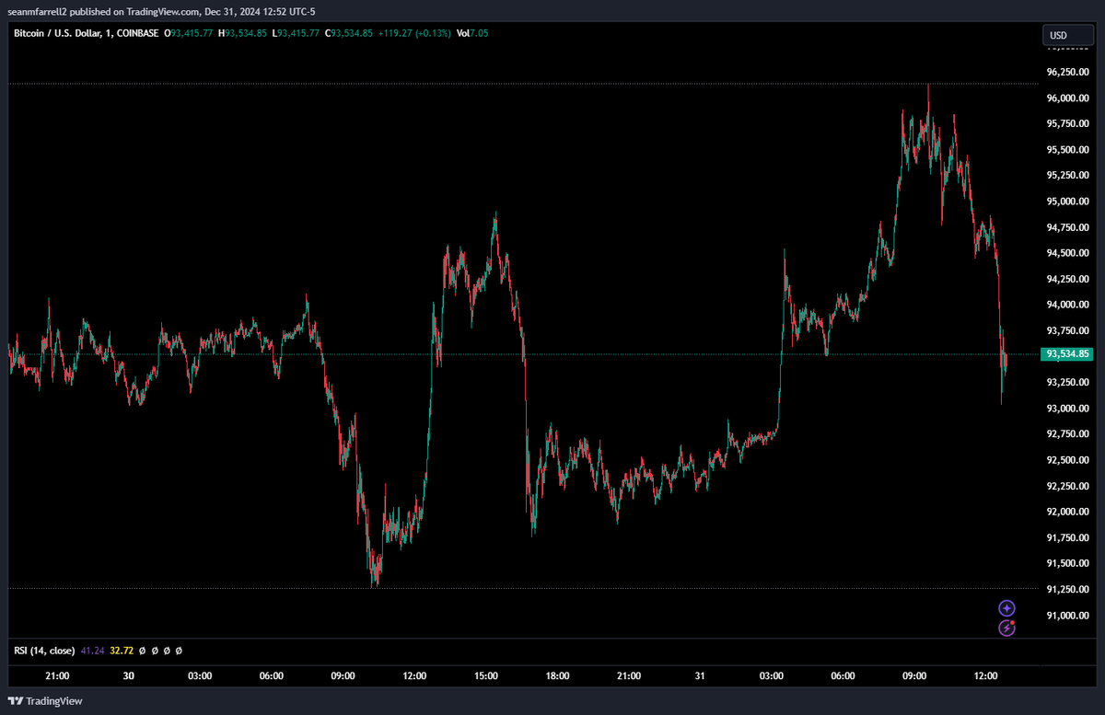This screenshot has width=1105, height=715.
Task: Click the 21:00 label left of 30
Action: [x=57, y=676]
